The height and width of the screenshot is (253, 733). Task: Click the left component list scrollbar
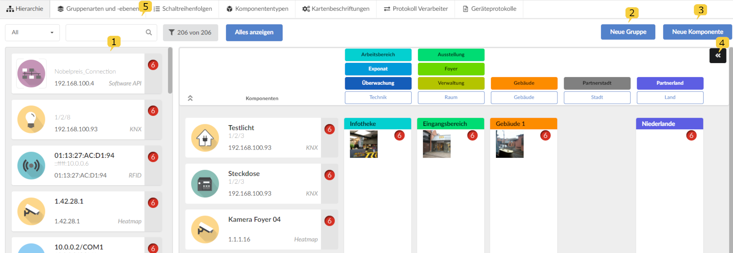click(x=170, y=71)
